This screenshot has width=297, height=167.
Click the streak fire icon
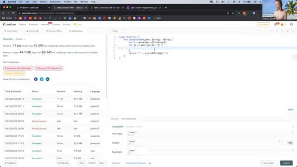282,25
